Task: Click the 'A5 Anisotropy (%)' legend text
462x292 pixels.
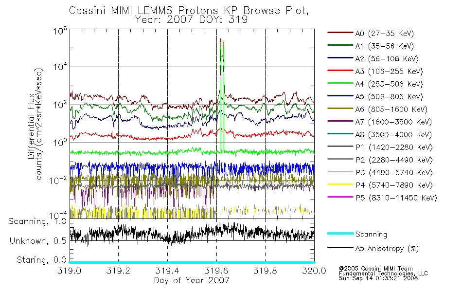Action: [x=387, y=249]
